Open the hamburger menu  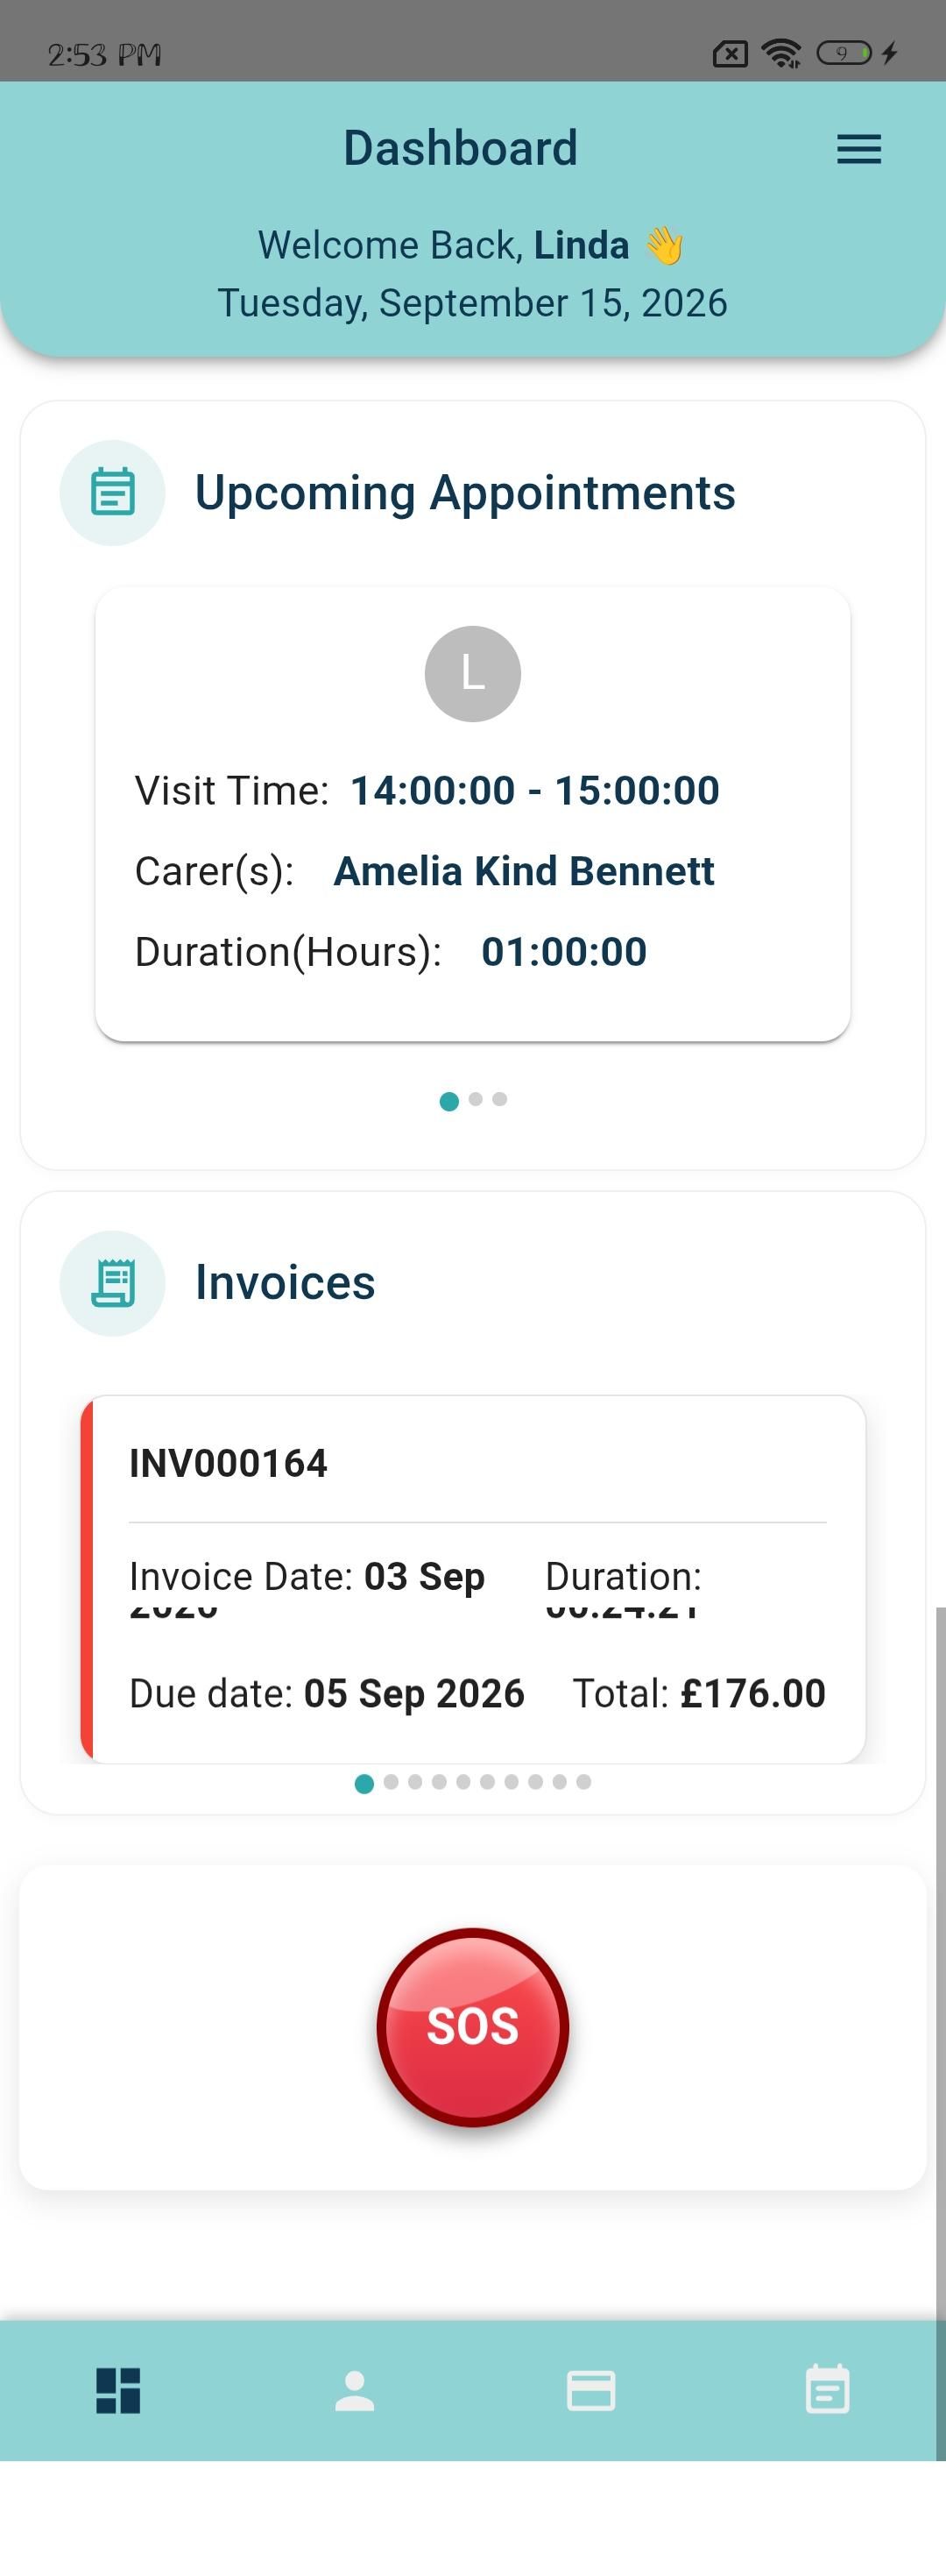[858, 149]
